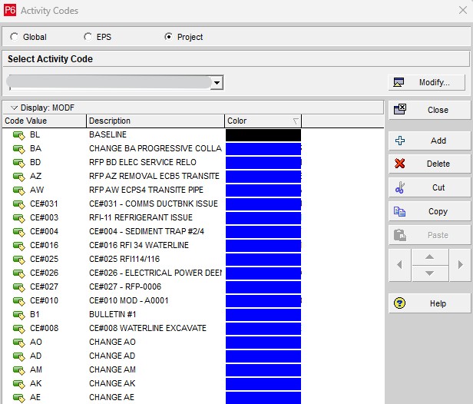Screen dimensions: 473x404
Task: Click the tag icon beside BULLETIN #1
Action: [x=19, y=315]
